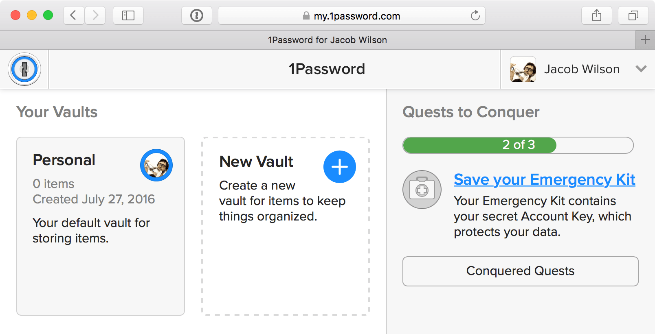Image resolution: width=655 pixels, height=334 pixels.
Task: Open a new tab with plus button
Action: (x=645, y=40)
